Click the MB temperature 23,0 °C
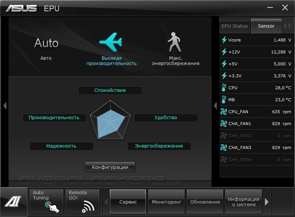Image resolution: width=295 pixels, height=217 pixels. point(283,100)
